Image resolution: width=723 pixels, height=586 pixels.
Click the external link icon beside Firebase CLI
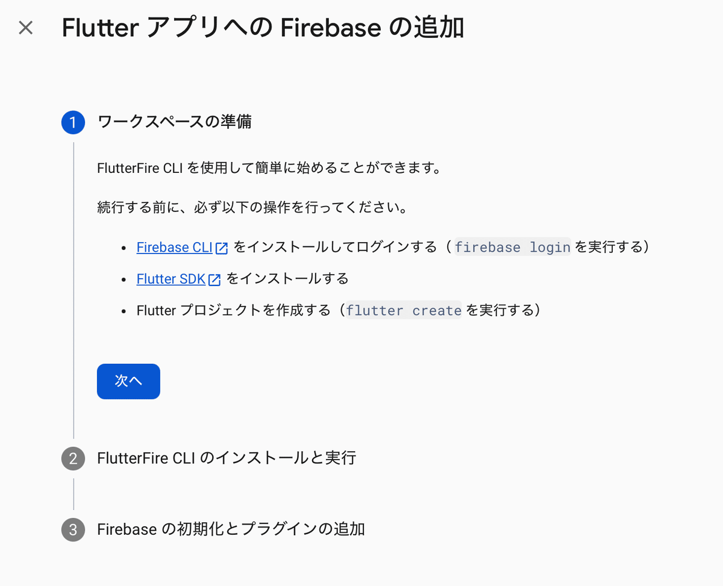pyautogui.click(x=222, y=247)
